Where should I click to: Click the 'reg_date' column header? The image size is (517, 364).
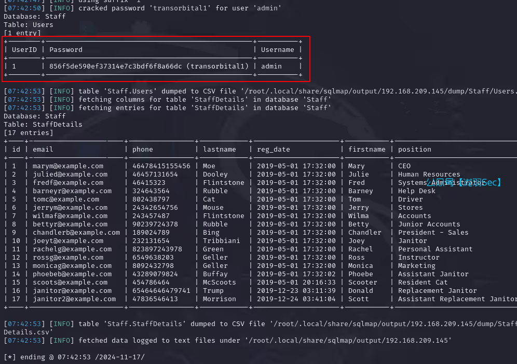[274, 150]
